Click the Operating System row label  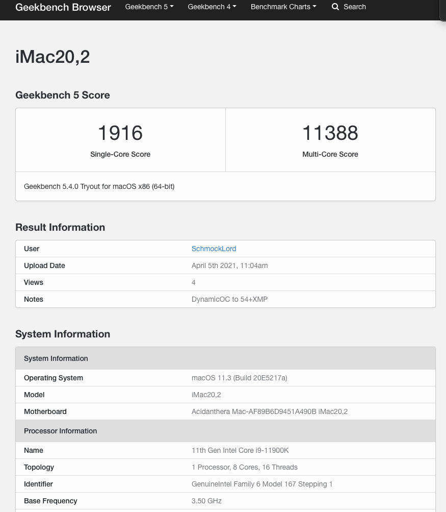[54, 378]
